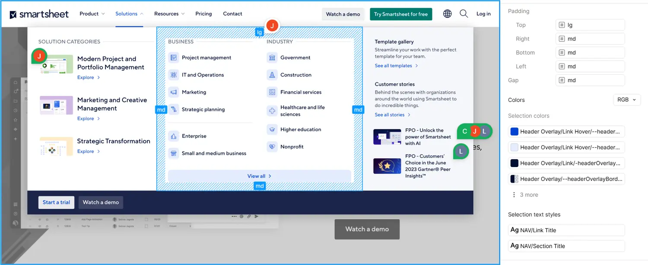Open the Pricing menu item
Viewport: 648px width, 265px height.
(x=203, y=14)
